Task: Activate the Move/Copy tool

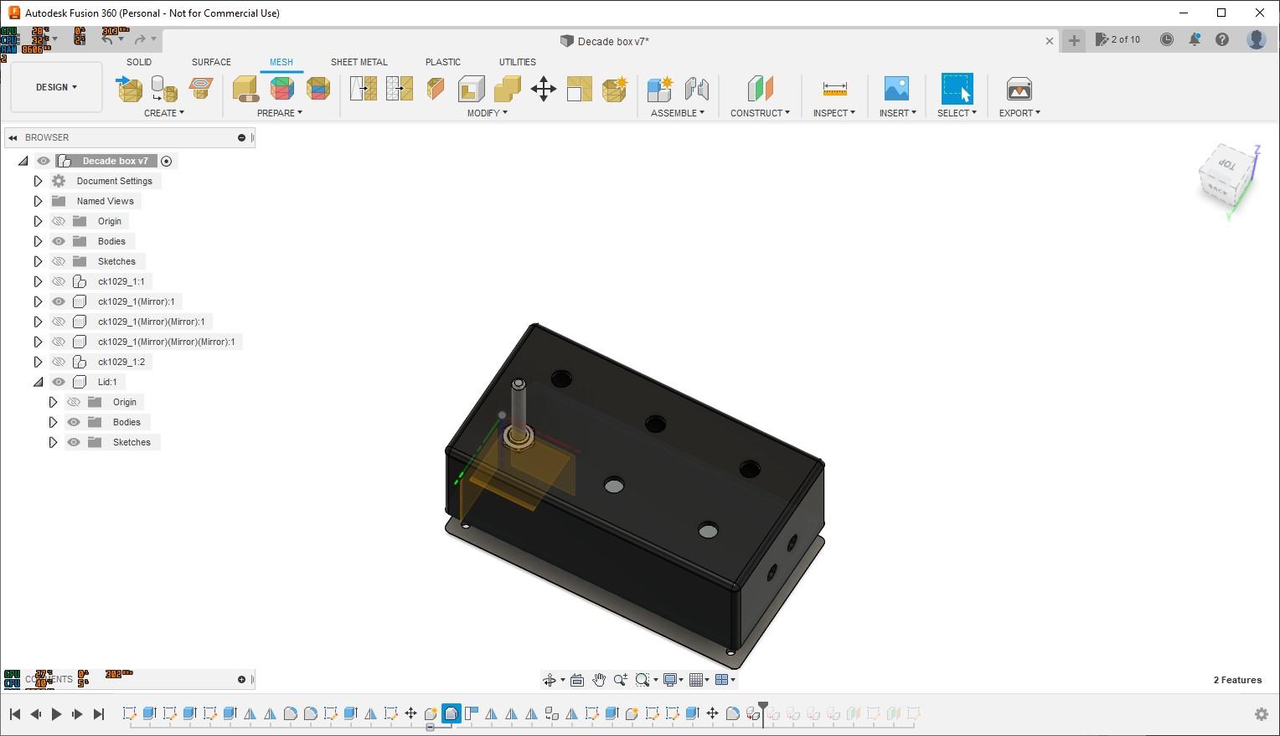Action: 544,89
